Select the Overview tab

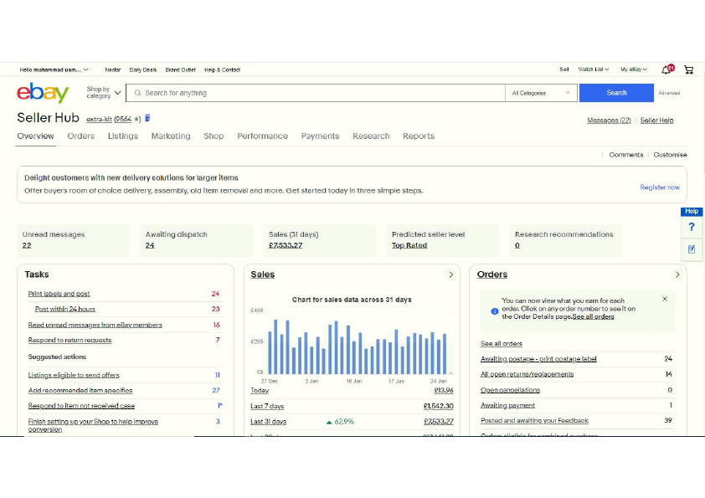(35, 136)
